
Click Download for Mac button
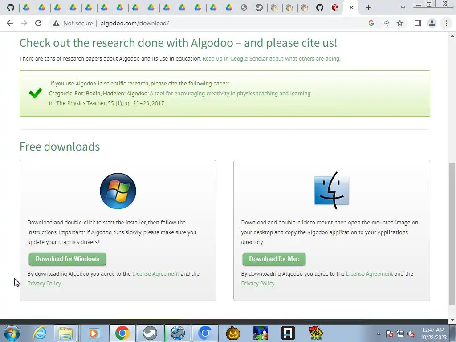click(274, 259)
